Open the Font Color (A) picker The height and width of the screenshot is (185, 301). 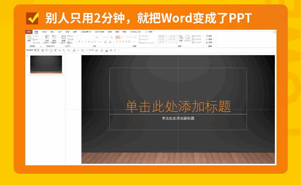click(110, 41)
